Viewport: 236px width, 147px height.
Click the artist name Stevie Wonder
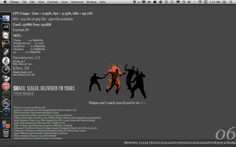(x=24, y=94)
